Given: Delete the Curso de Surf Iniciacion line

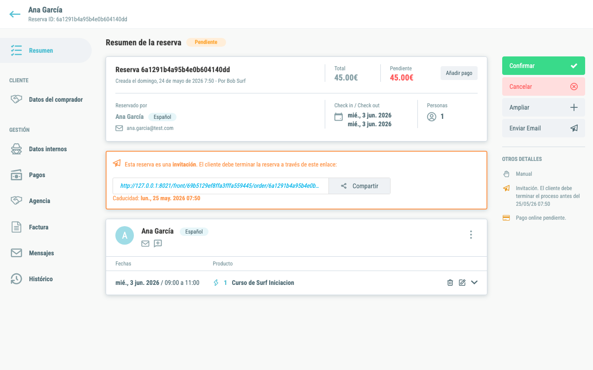Looking at the screenshot, I should point(450,283).
